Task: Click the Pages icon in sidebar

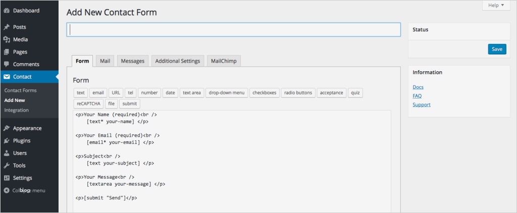Action: pos(7,52)
